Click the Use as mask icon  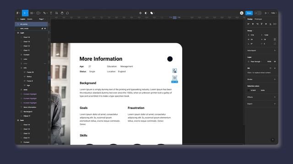(x=146, y=13)
